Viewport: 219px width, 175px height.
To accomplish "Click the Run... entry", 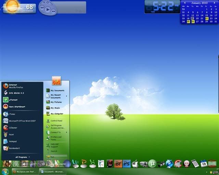I will (x=56, y=157).
